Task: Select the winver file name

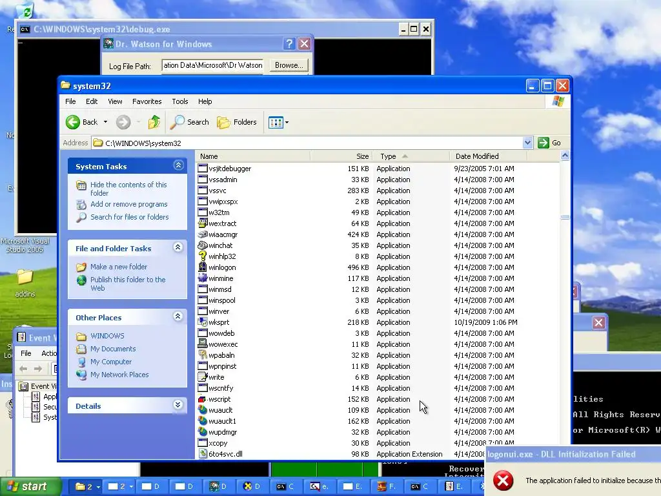Action: click(219, 311)
